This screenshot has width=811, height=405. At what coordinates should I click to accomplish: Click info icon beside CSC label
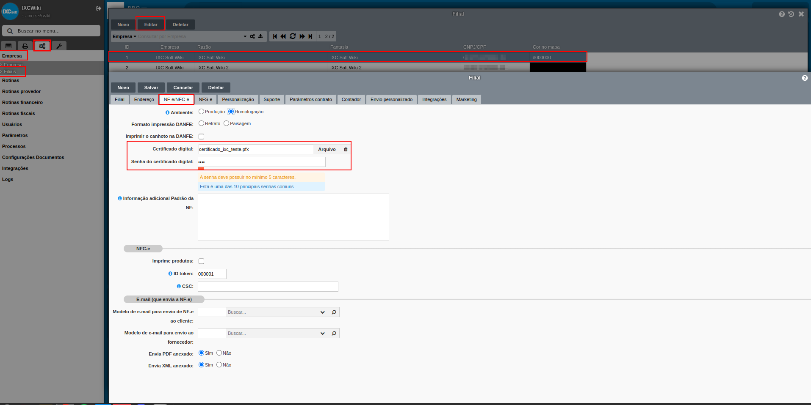coord(179,286)
